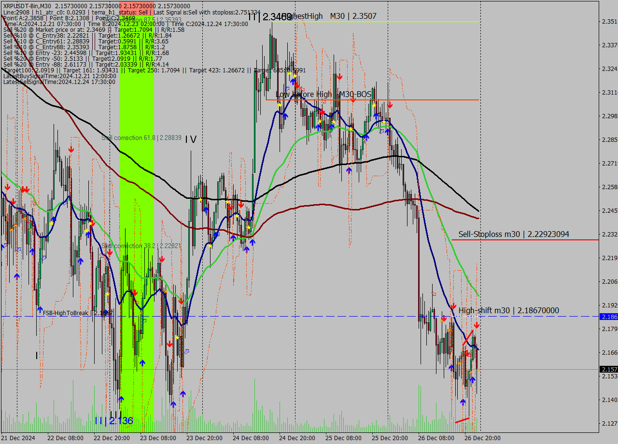
Task: Select the bright green highlighted zone
Action: [137, 217]
